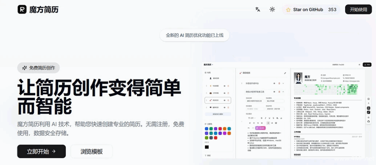Click the 魔方简历 logo icon
The height and width of the screenshot is (165, 376).
coord(22,10)
